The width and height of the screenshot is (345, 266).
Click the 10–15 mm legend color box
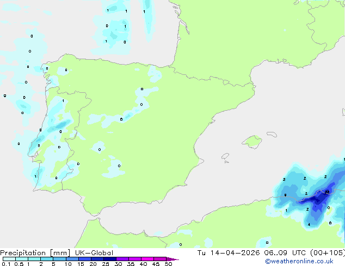click(72, 259)
